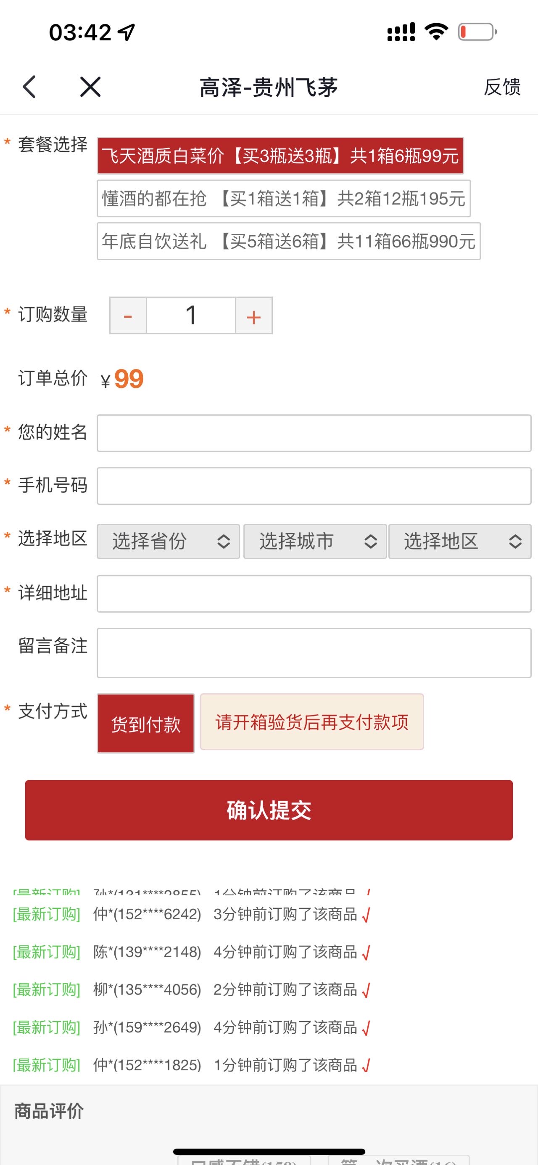Select the 年底自饮送礼 990元 package
This screenshot has height=1165, width=538.
(288, 242)
